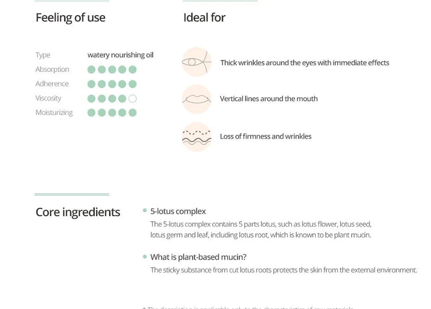Click the eye wrinkle icon
The height and width of the screenshot is (309, 431).
(196, 62)
